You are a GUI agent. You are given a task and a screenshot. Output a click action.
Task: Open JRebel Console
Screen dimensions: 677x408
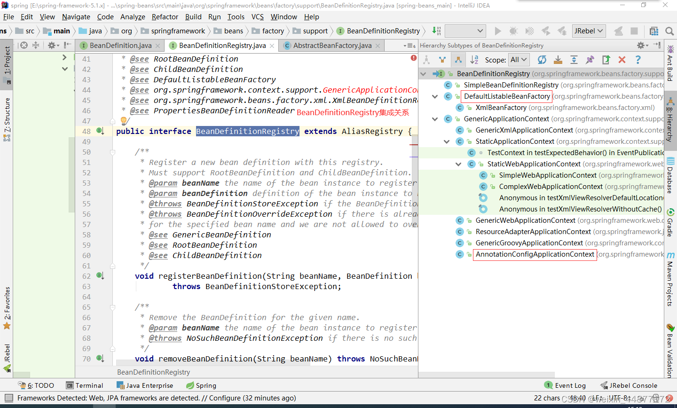click(629, 385)
